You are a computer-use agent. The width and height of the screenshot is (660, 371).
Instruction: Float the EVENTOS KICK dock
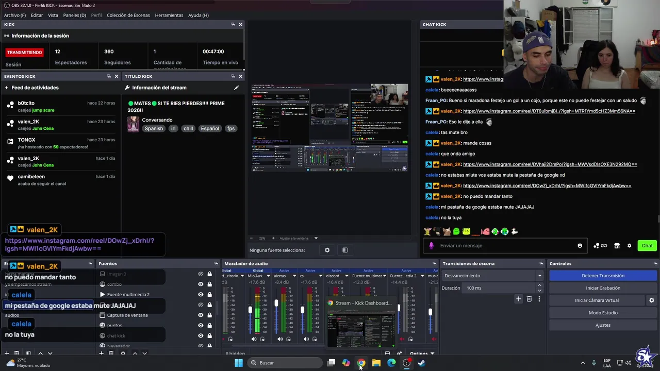pyautogui.click(x=109, y=76)
